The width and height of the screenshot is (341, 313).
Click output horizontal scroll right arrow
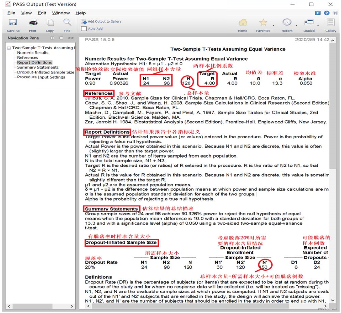tap(325, 306)
